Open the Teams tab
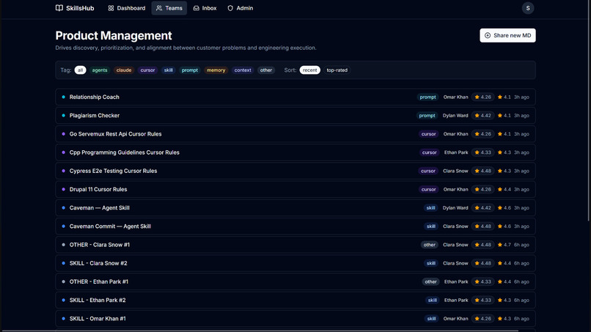This screenshot has width=591, height=332. coord(169,8)
